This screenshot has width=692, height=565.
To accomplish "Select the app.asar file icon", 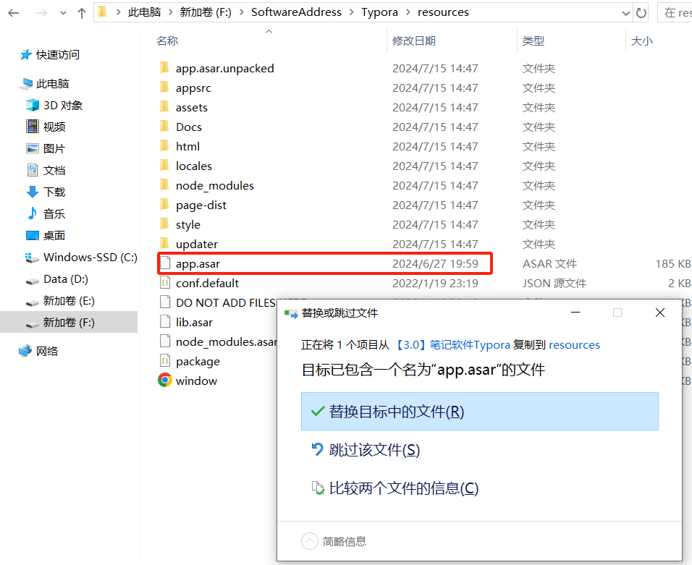I will [x=164, y=263].
